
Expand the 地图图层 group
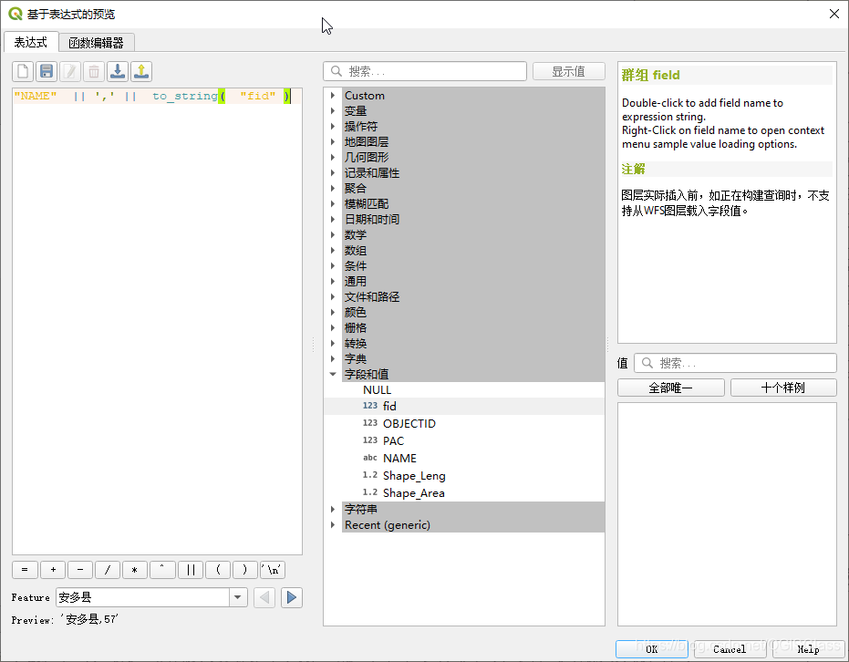pos(333,142)
